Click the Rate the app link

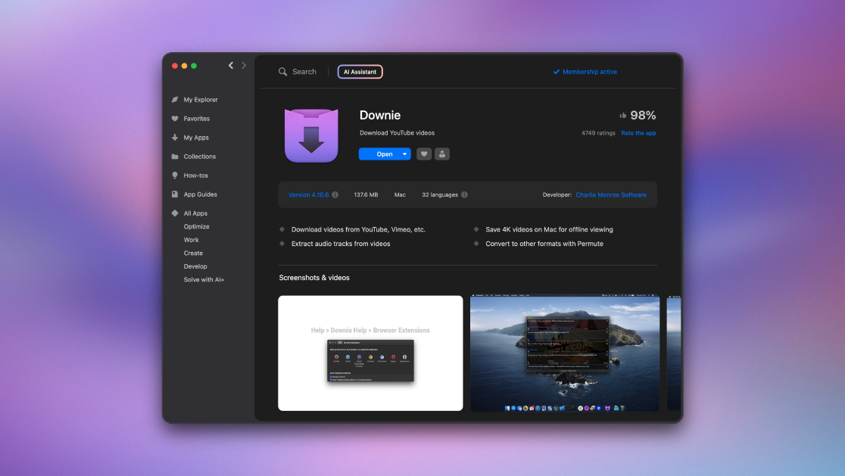[x=638, y=132]
